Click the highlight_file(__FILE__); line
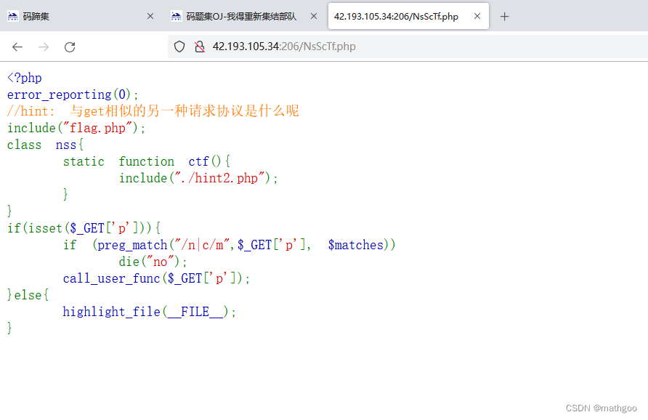This screenshot has width=648, height=420. [149, 312]
